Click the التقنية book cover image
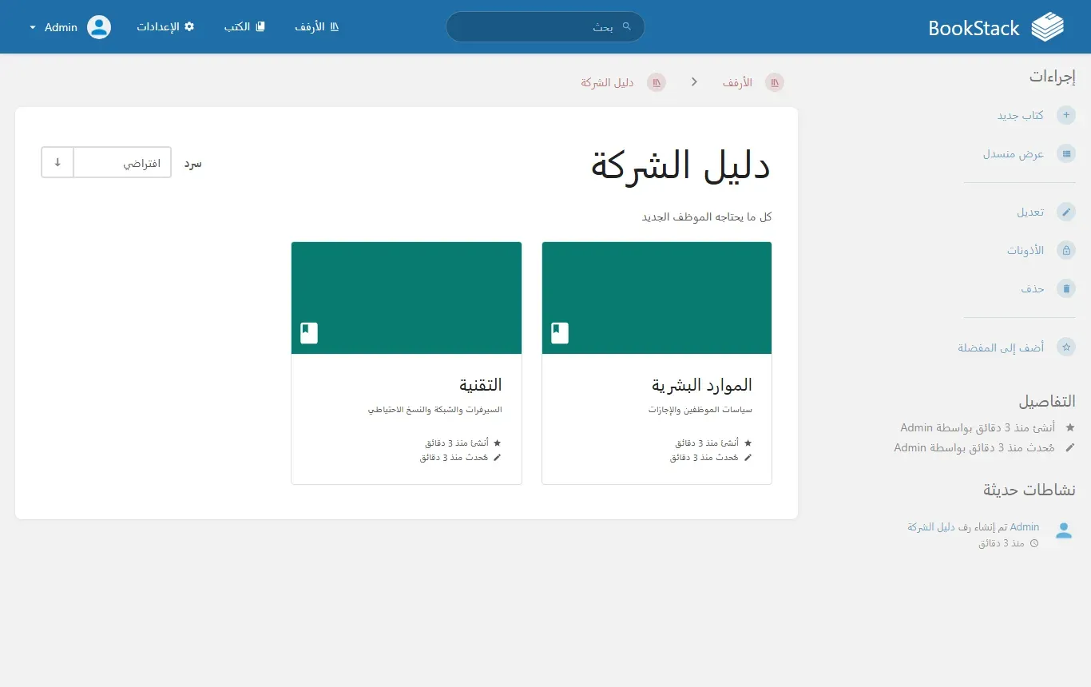 407,298
